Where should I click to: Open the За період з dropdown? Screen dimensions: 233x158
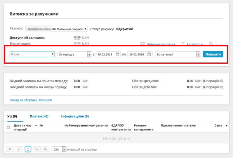(74, 54)
